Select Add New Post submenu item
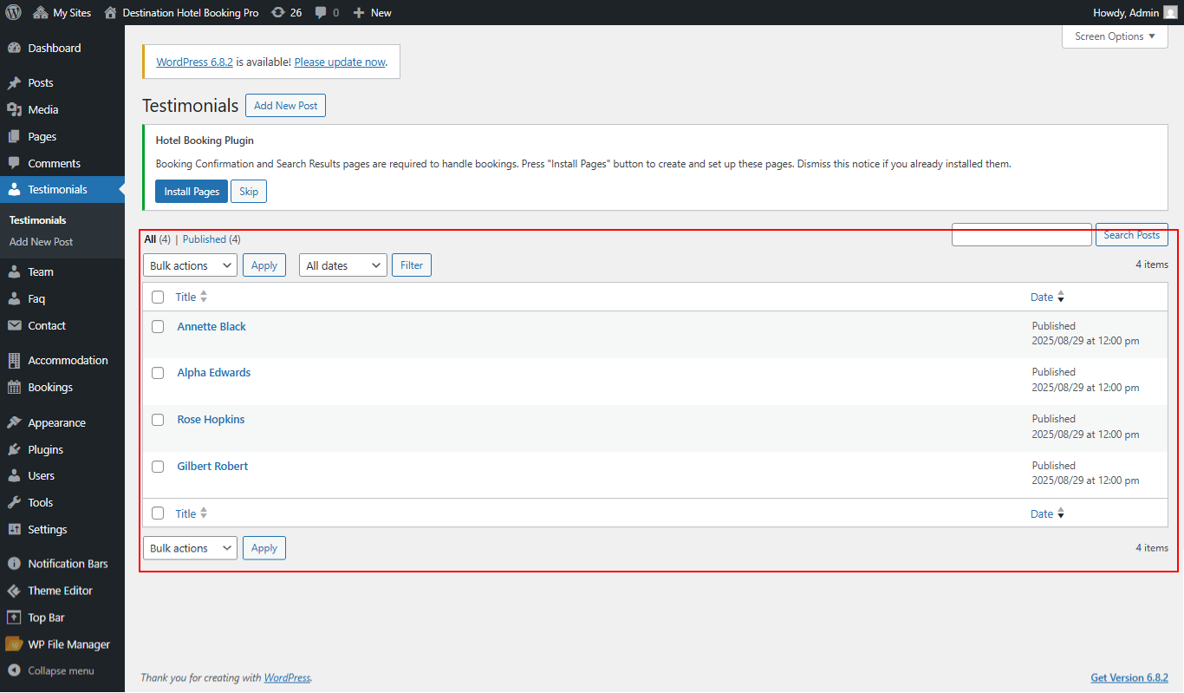Image resolution: width=1184 pixels, height=693 pixels. [42, 242]
